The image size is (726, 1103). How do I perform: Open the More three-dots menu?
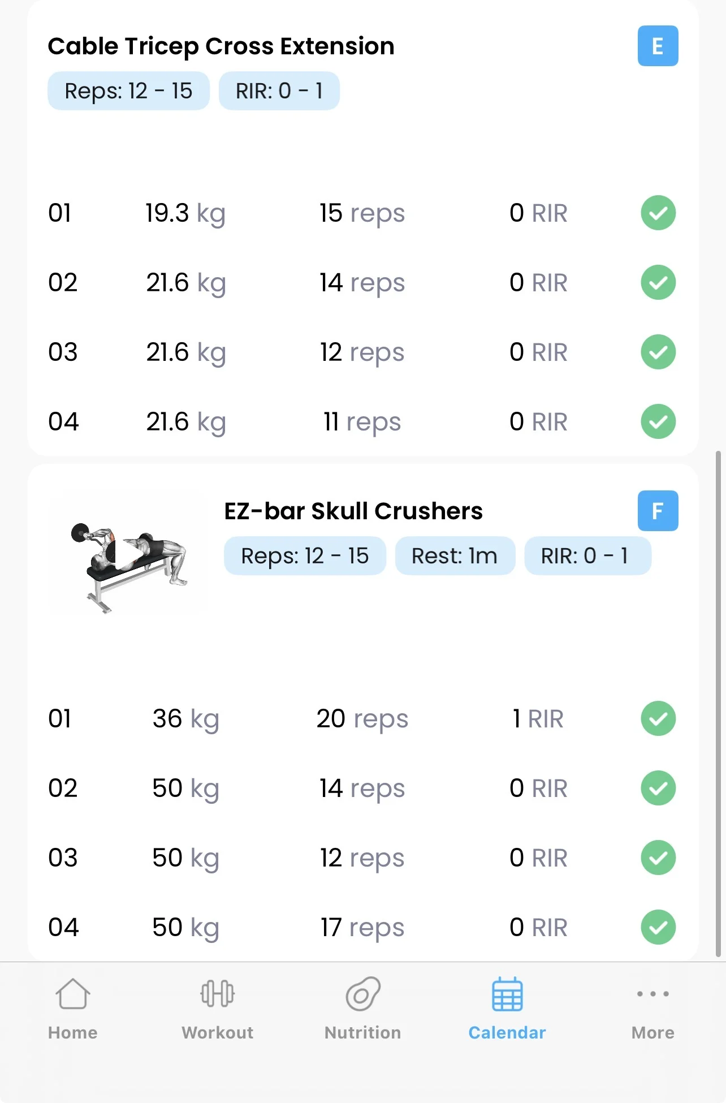click(652, 994)
